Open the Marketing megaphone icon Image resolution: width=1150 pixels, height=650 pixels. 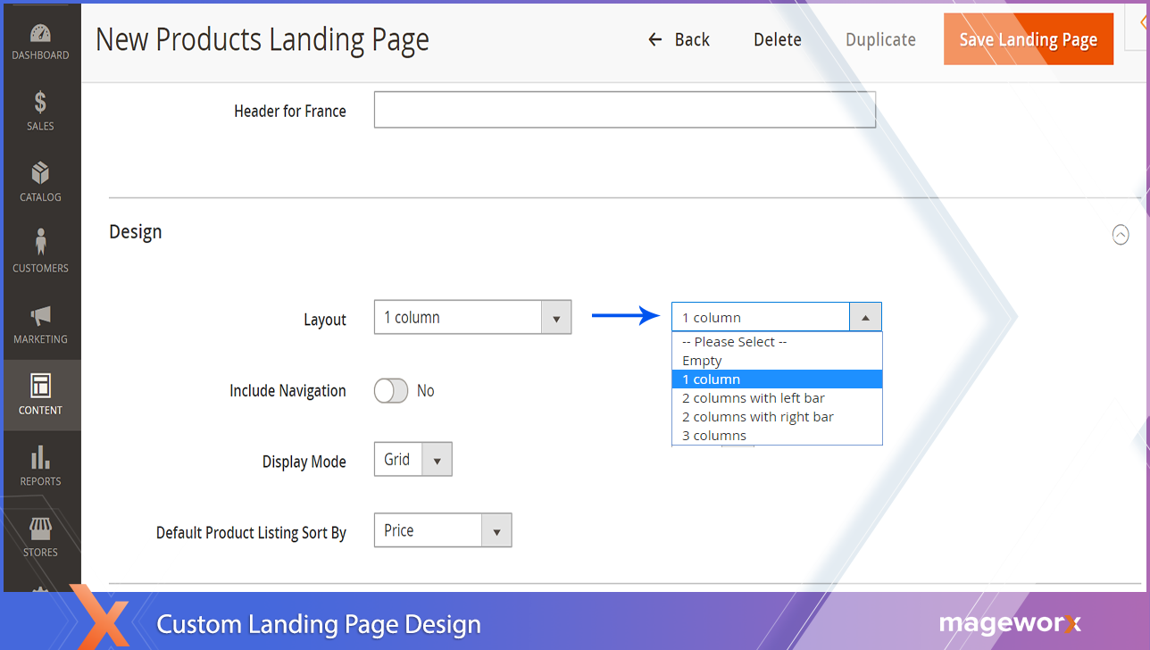tap(40, 315)
